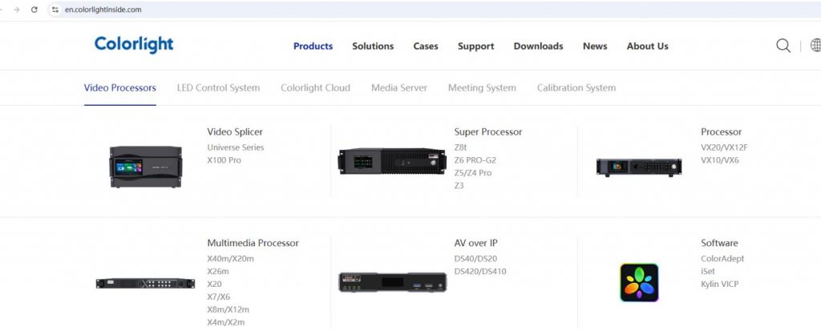This screenshot has width=821, height=335.
Task: Open the Downloads menu
Action: (x=538, y=46)
